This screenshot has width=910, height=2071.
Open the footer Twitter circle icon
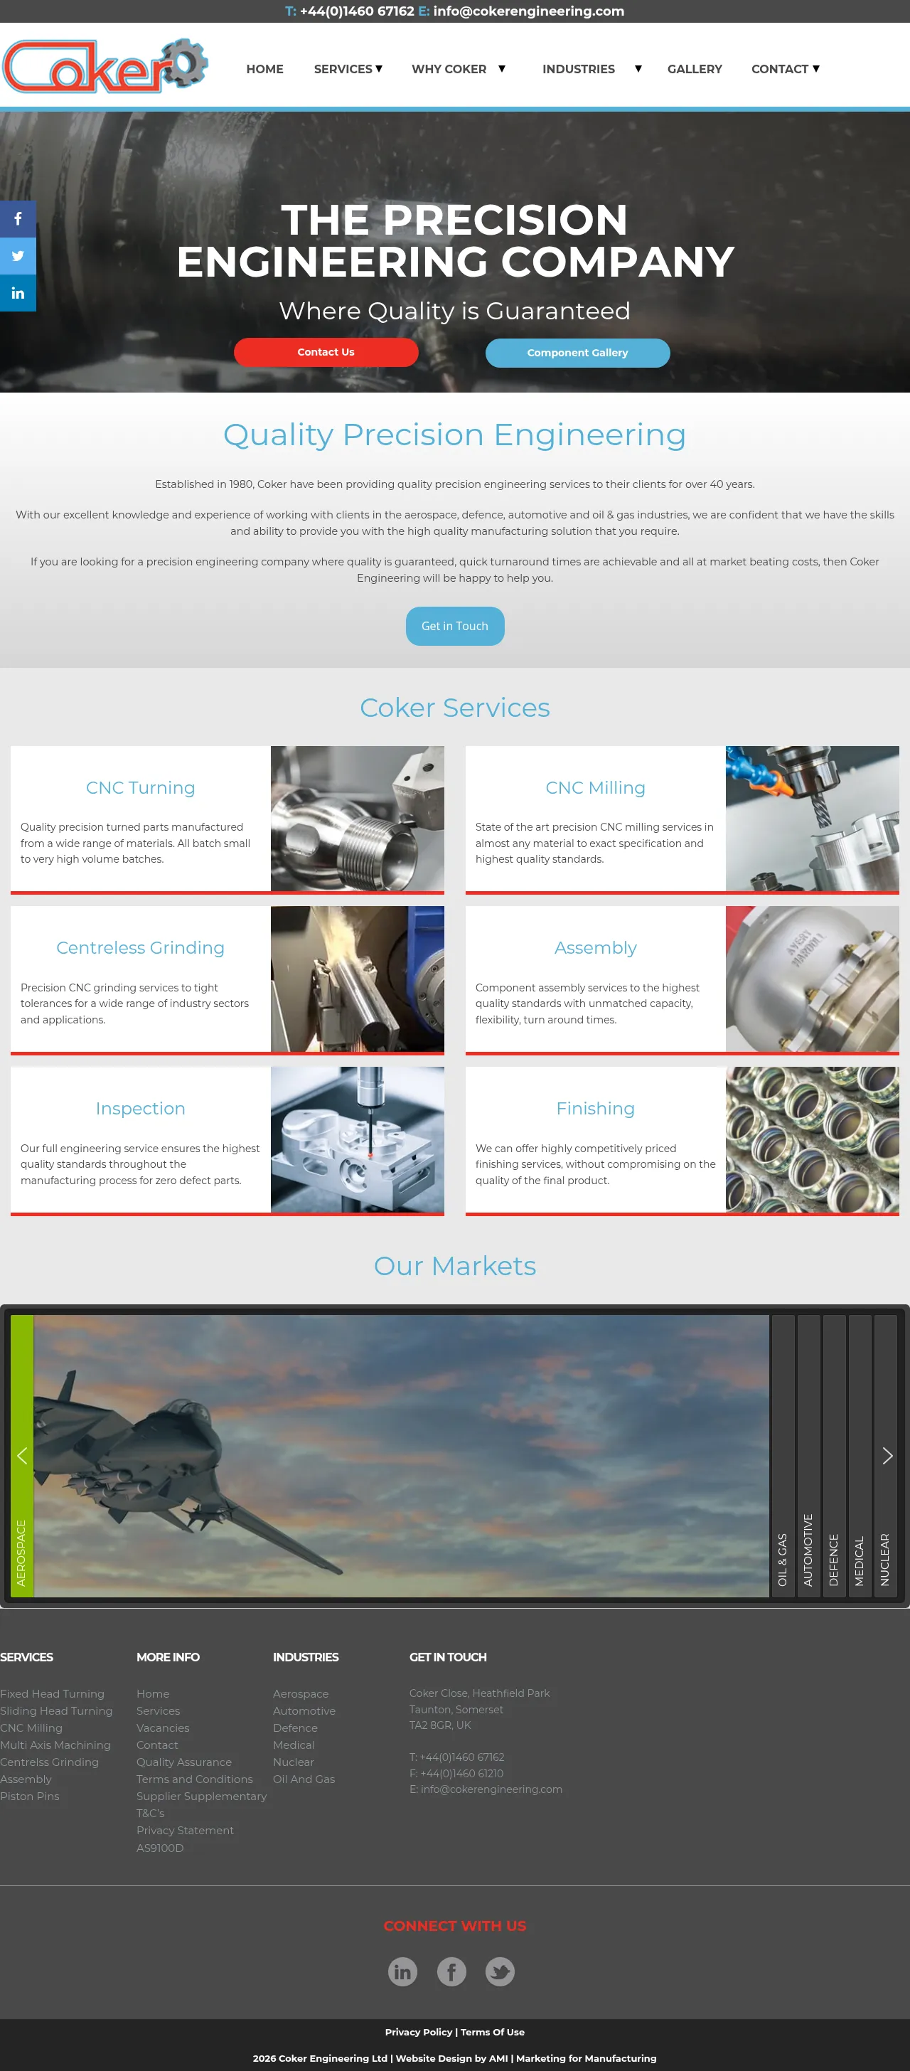pos(499,1971)
